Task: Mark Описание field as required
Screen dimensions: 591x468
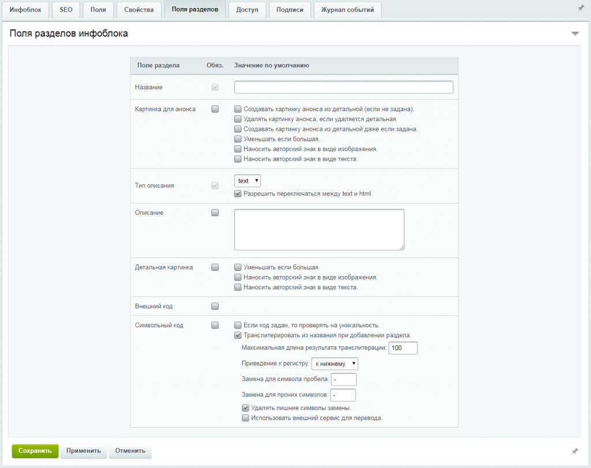Action: pyautogui.click(x=215, y=213)
